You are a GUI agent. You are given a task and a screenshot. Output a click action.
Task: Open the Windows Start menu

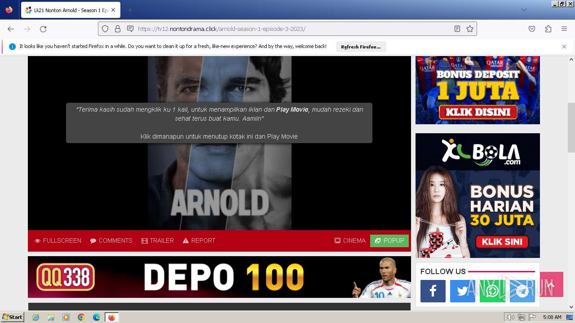(12, 317)
